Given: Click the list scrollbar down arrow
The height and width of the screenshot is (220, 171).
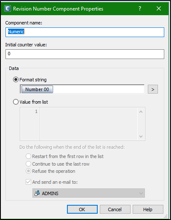Looking at the screenshot, I should (x=141, y=136).
